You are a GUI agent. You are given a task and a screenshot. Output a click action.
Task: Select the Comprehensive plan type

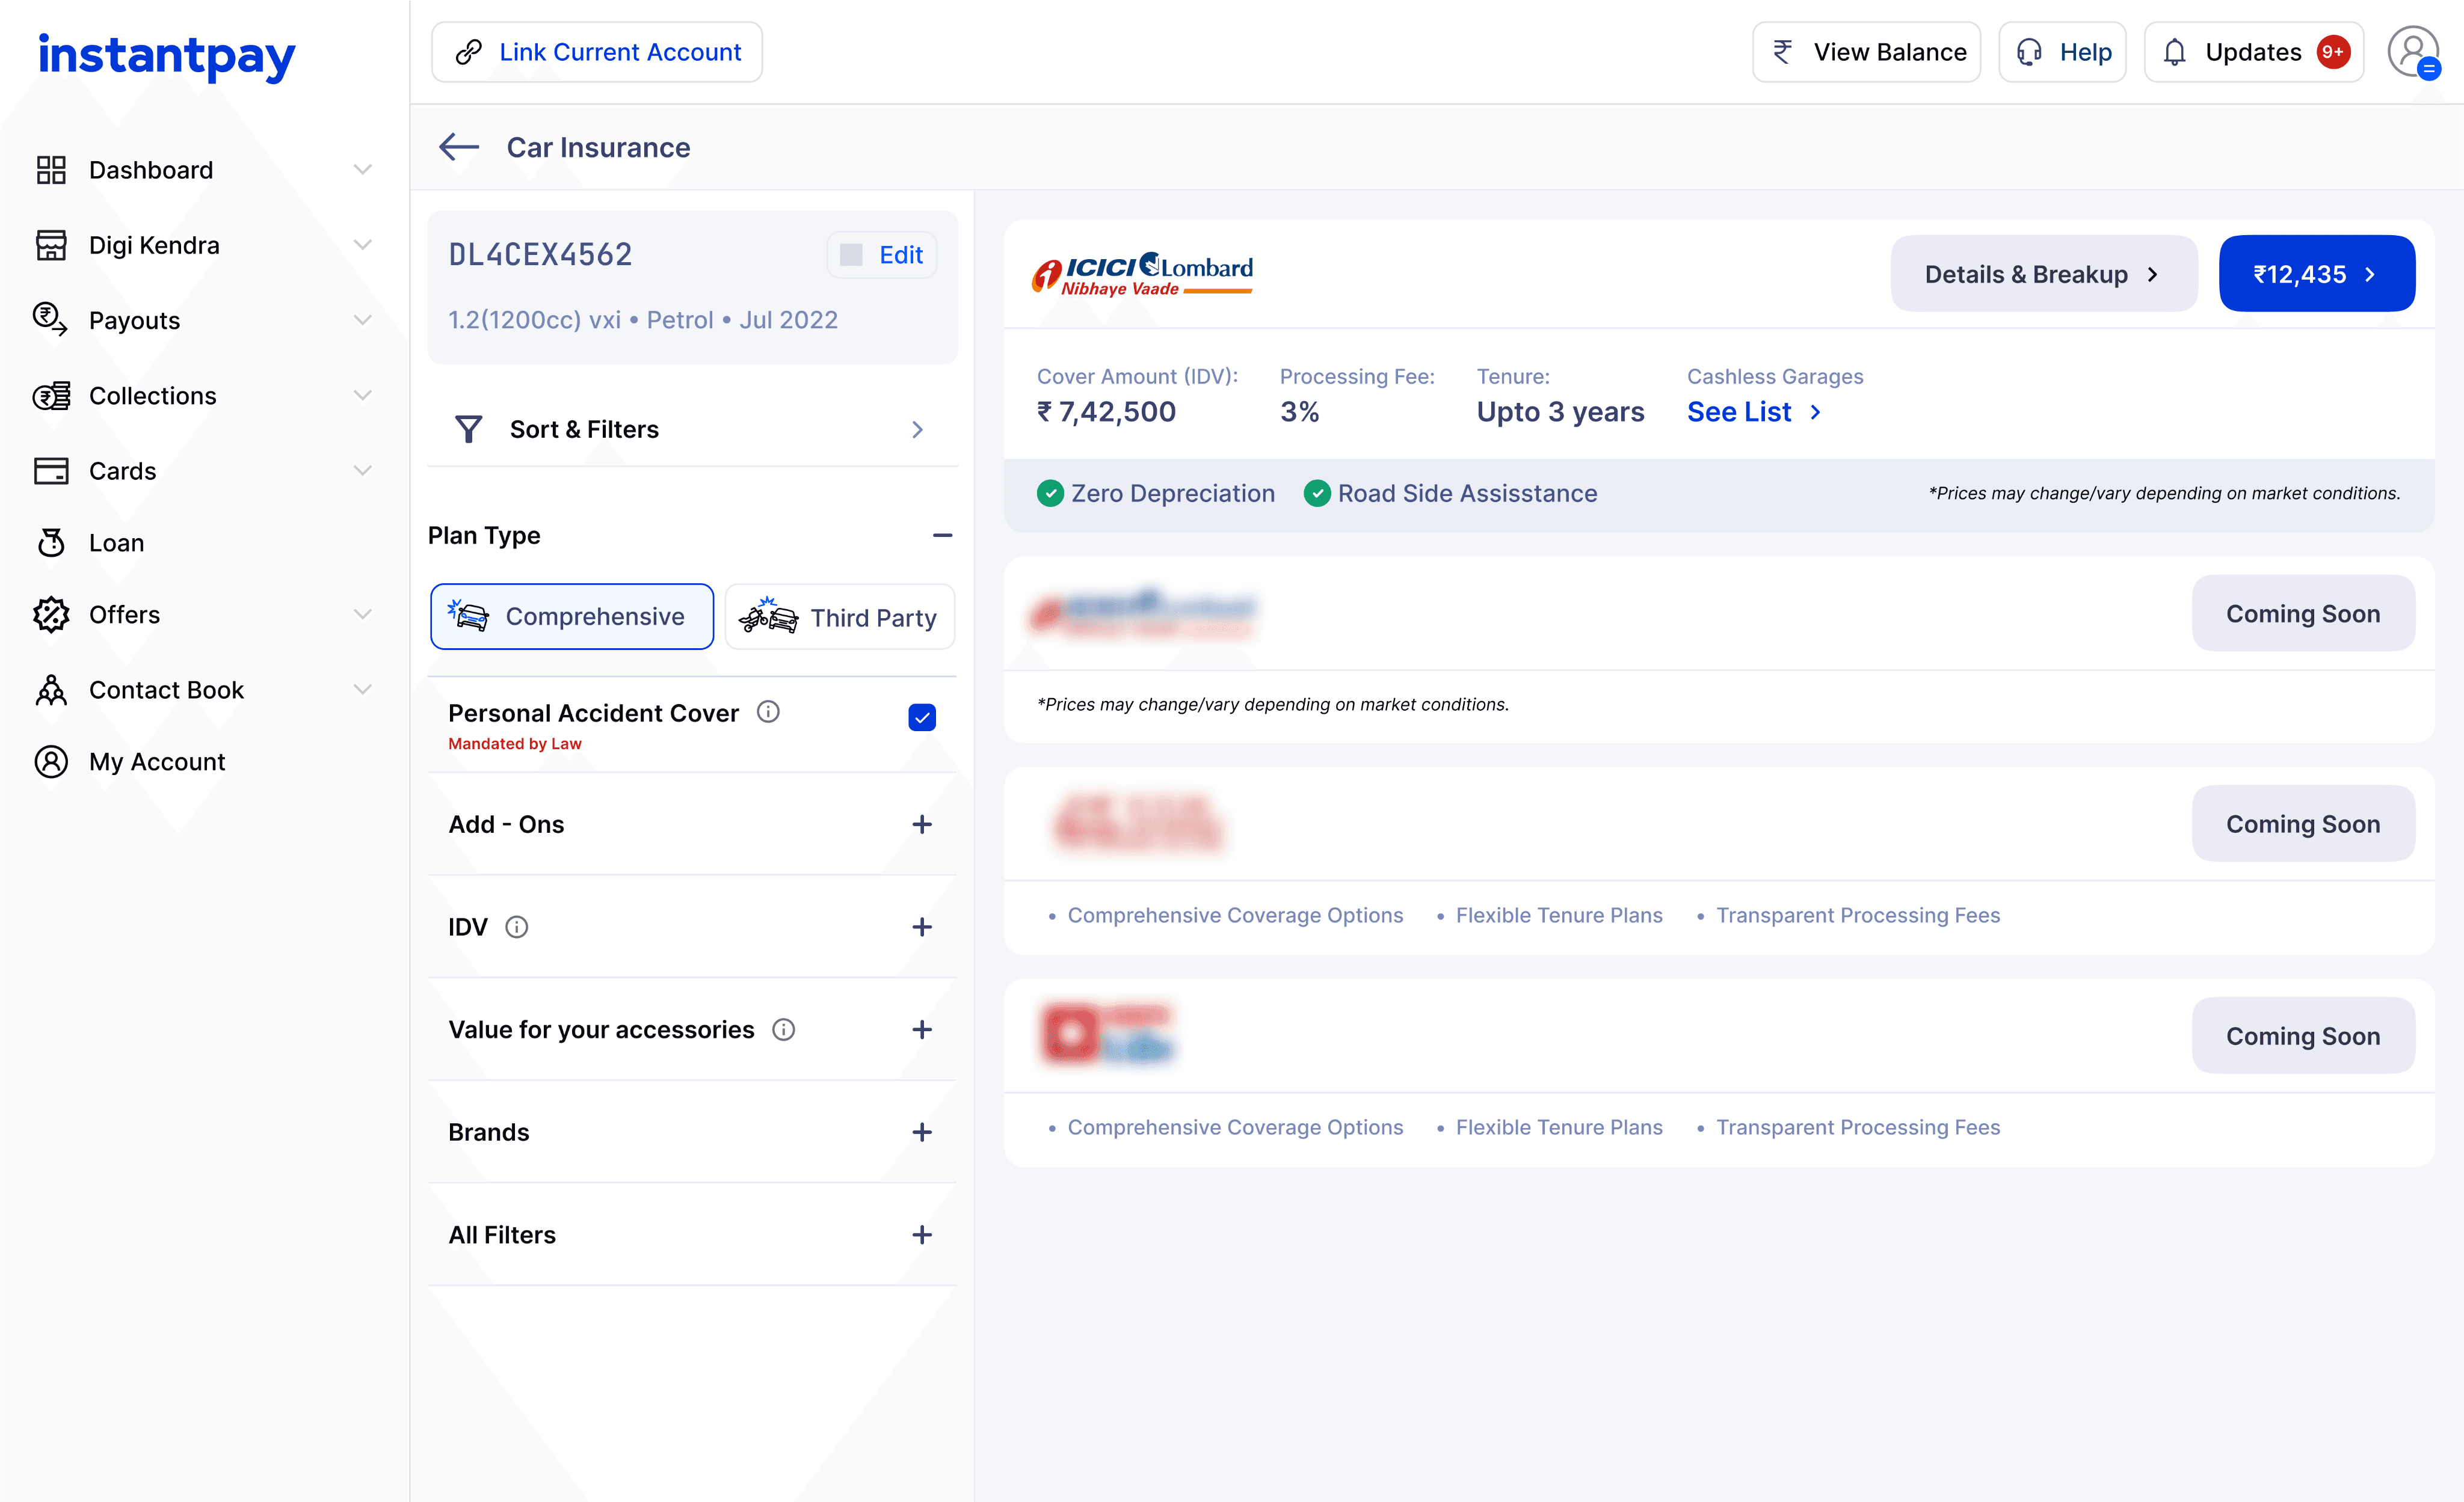click(x=572, y=616)
